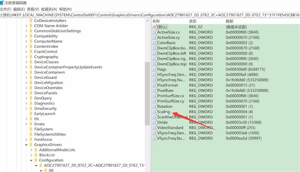300x172 pixels.
Task: Select the EarlyLaunch tree key
Action: pos(45,114)
